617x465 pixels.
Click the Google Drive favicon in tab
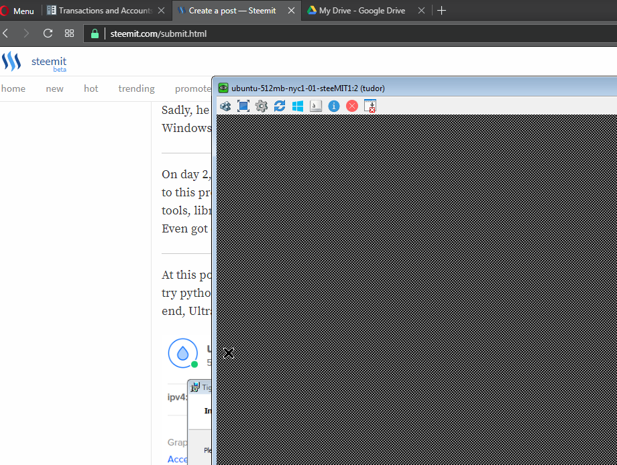312,11
